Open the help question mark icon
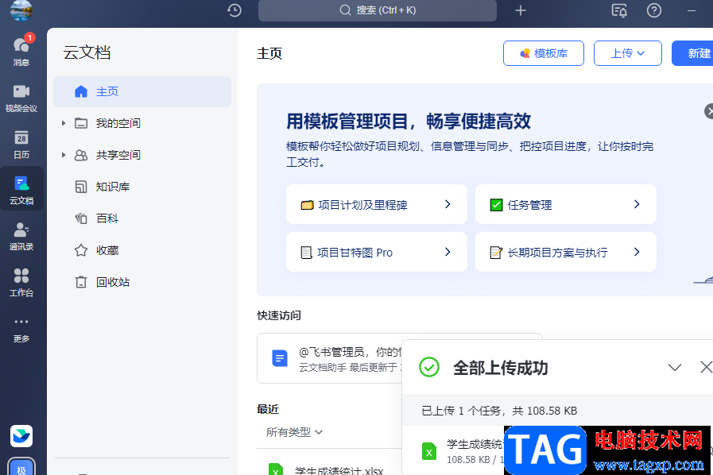Viewport: 713px width, 475px height. tap(654, 10)
